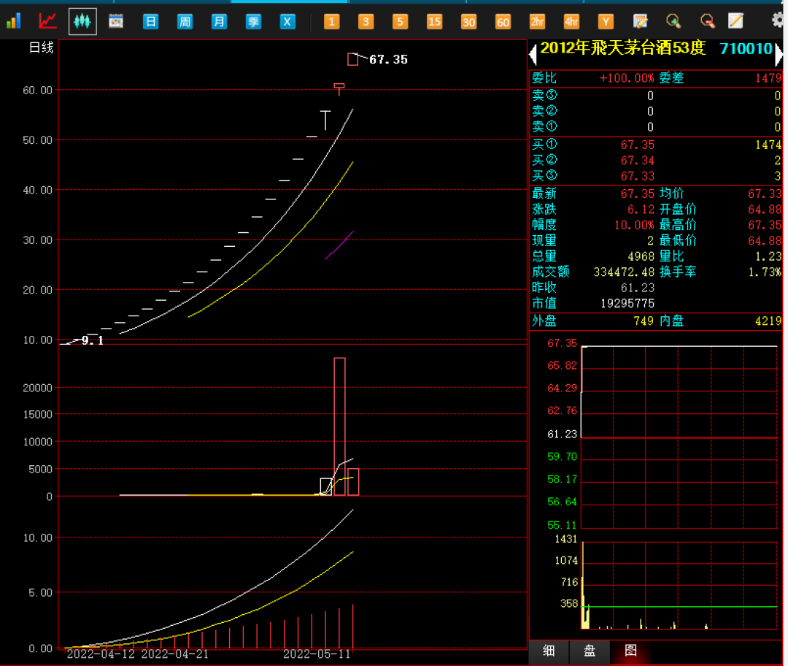The image size is (788, 666).
Task: Click the 成交额 value 334472.48
Action: pyautogui.click(x=624, y=272)
